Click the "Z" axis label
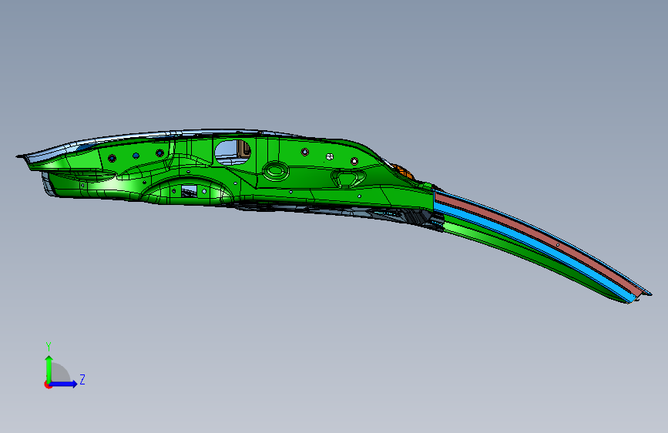The image size is (668, 433). (x=82, y=379)
